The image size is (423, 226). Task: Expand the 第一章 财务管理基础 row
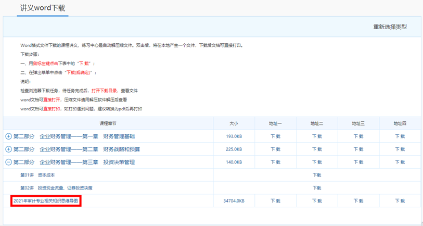[x=8, y=136]
